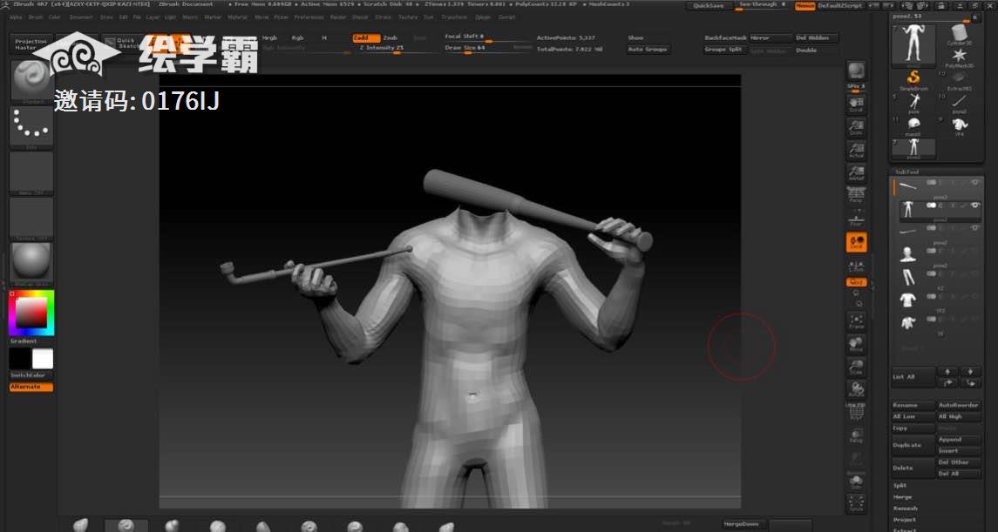Select the SimpleBrush tool icon

point(913,80)
